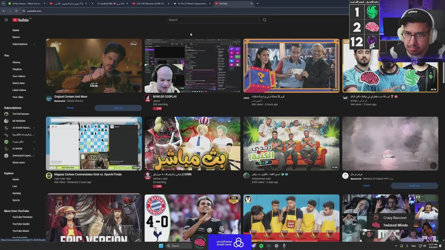Click Watch button on Disney Plus ad
The width and height of the screenshot is (445, 250).
click(70, 108)
